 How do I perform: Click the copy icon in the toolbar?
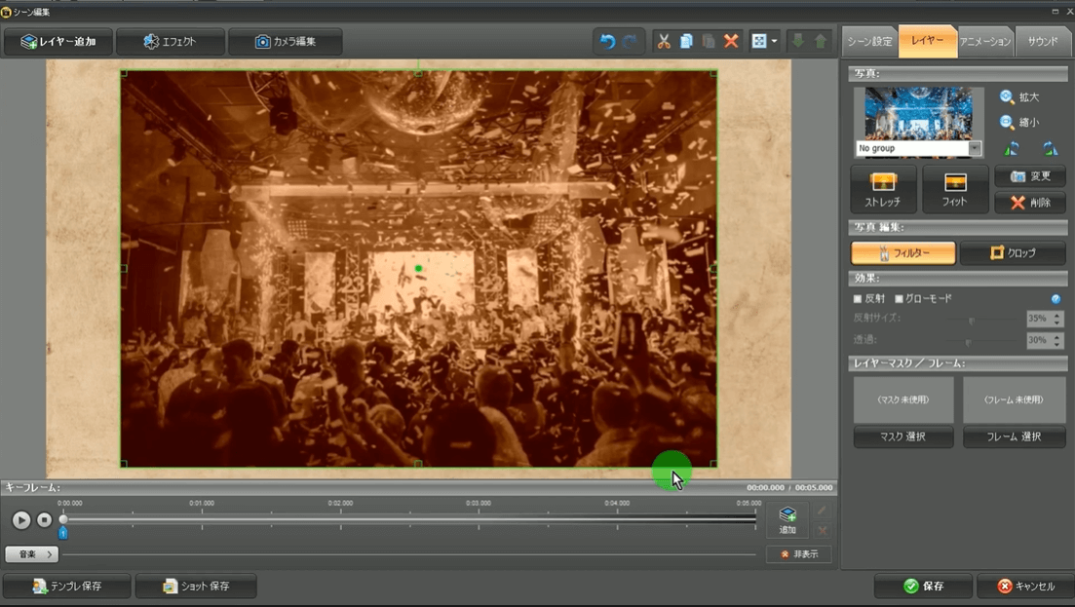click(686, 42)
